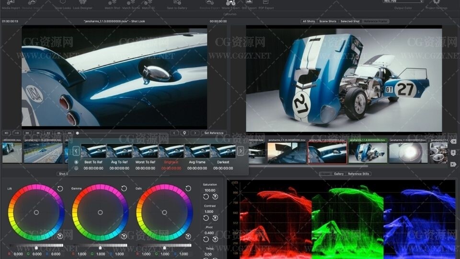Enable the Selected Shot view toggle
The width and height of the screenshot is (460, 259).
pos(350,22)
